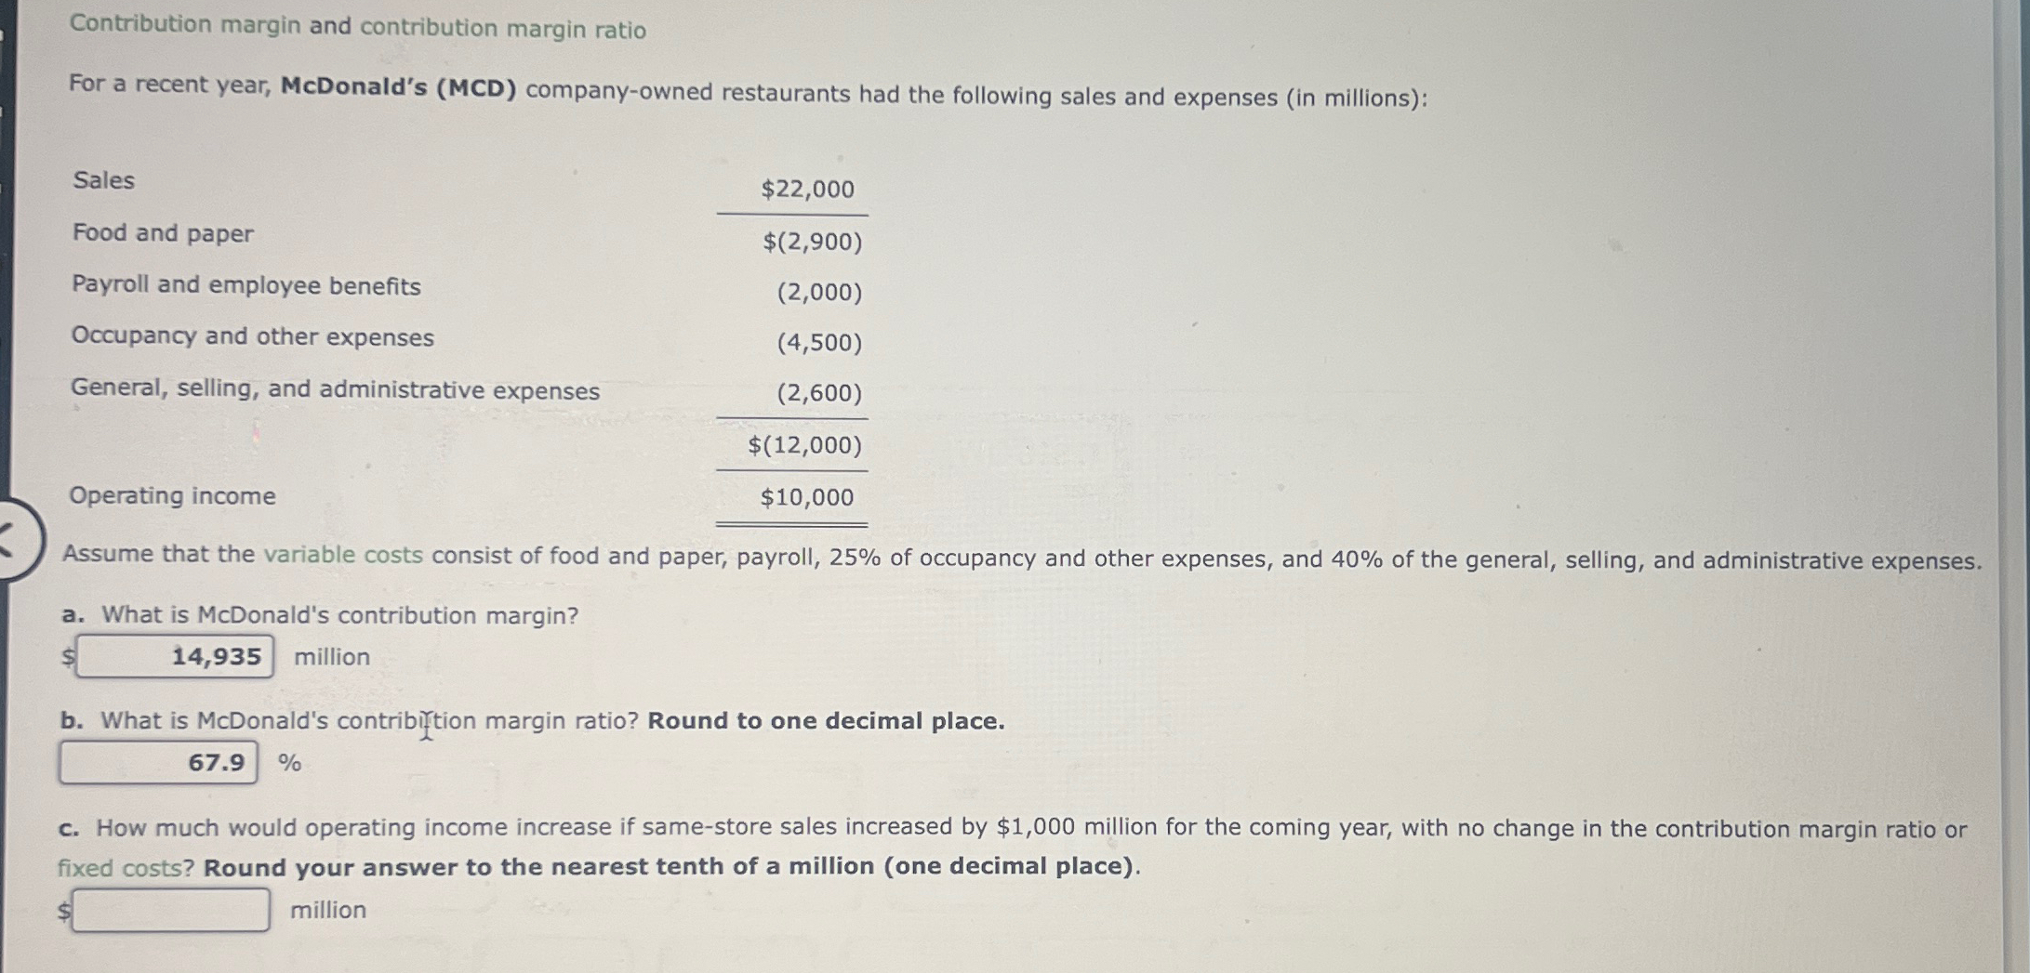Click the question a prompt text
2030x973 pixels.
320,615
